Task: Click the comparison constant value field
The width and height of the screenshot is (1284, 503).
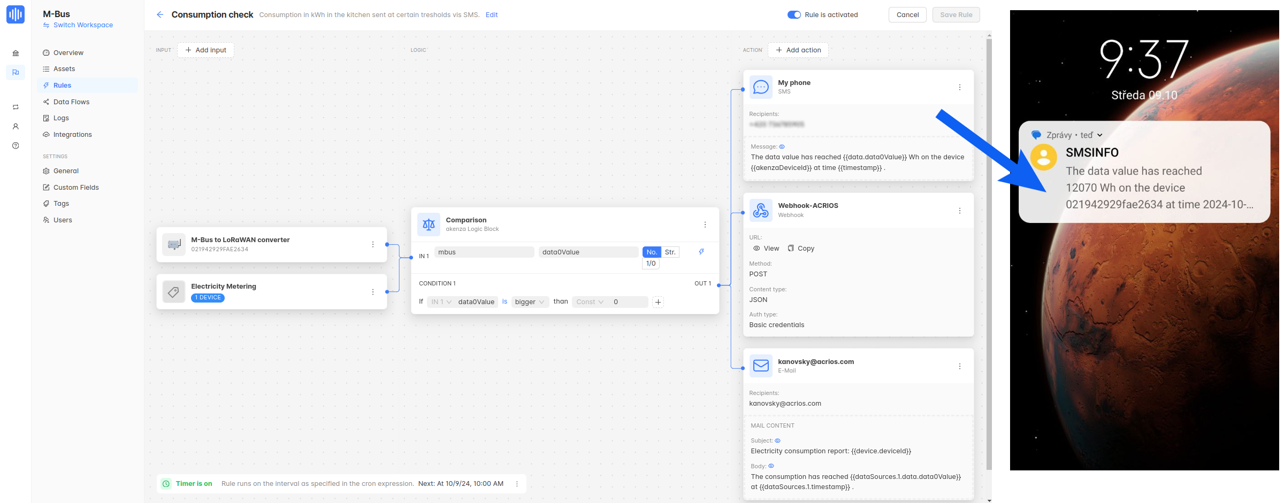Action: tap(629, 302)
